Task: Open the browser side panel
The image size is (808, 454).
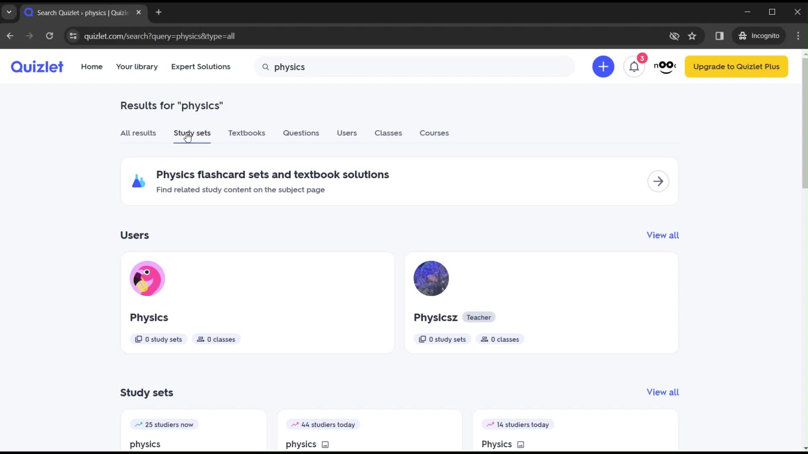Action: (x=720, y=36)
